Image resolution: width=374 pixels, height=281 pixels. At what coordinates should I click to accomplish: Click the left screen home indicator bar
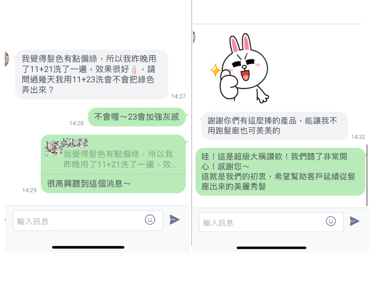[x=88, y=247]
